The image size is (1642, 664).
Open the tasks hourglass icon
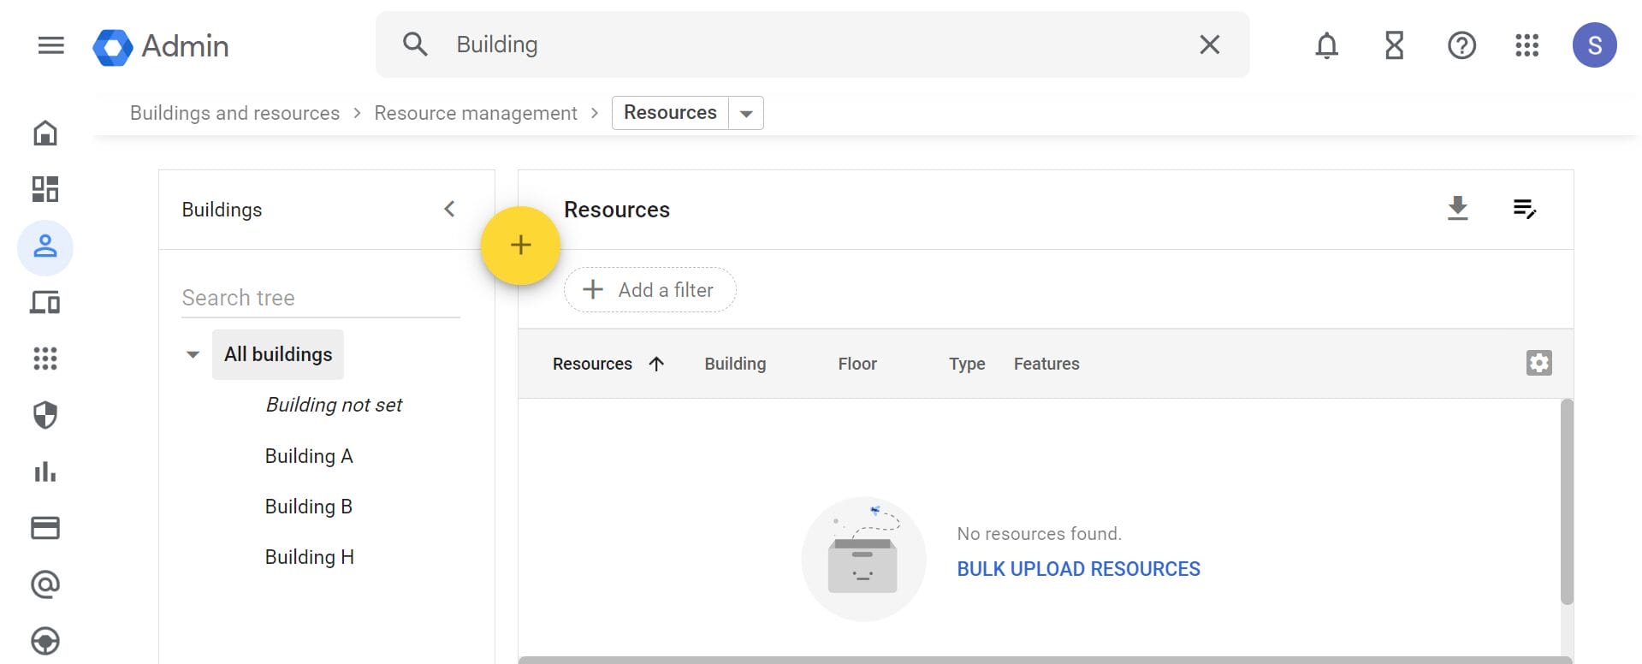pos(1394,45)
